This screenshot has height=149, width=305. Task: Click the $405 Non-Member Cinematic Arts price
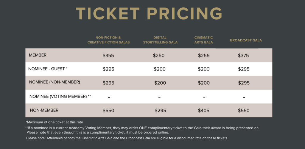204,111
